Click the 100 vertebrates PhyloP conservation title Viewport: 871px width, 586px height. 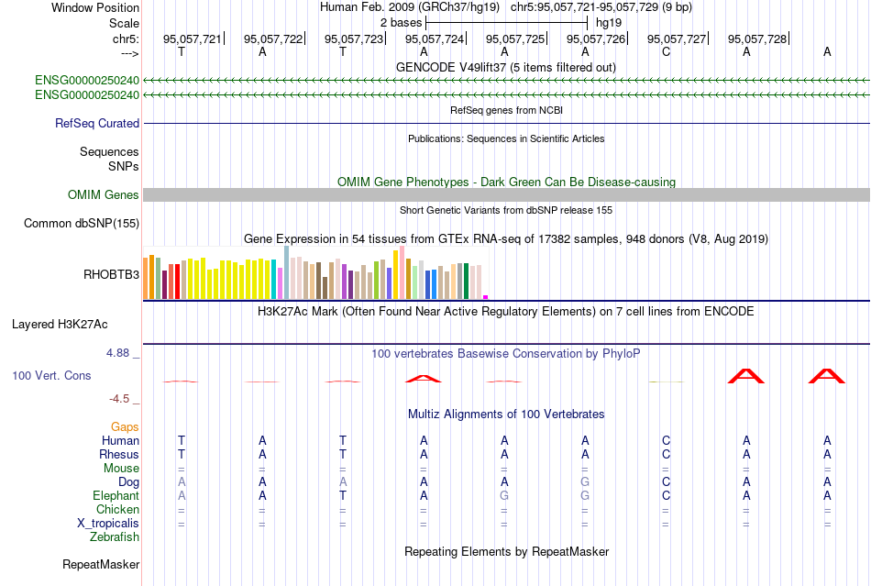(506, 354)
